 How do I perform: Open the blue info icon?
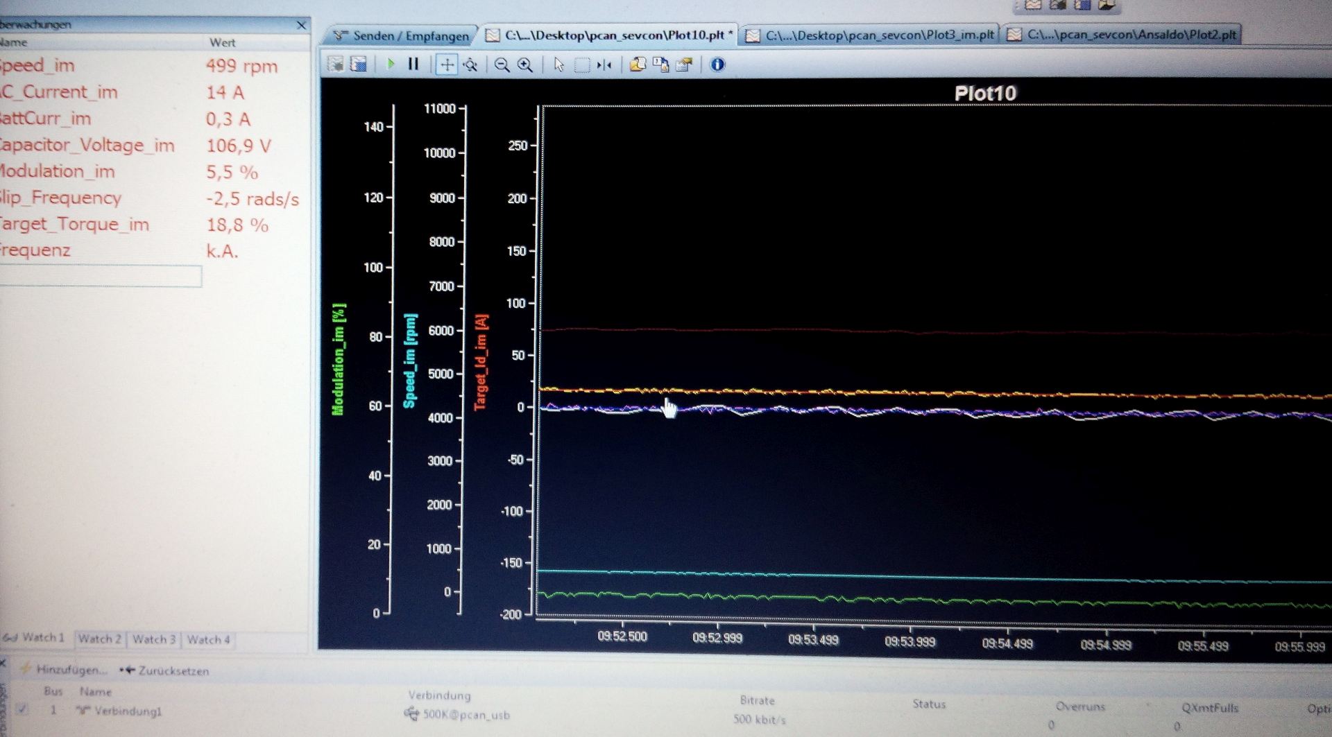click(717, 64)
